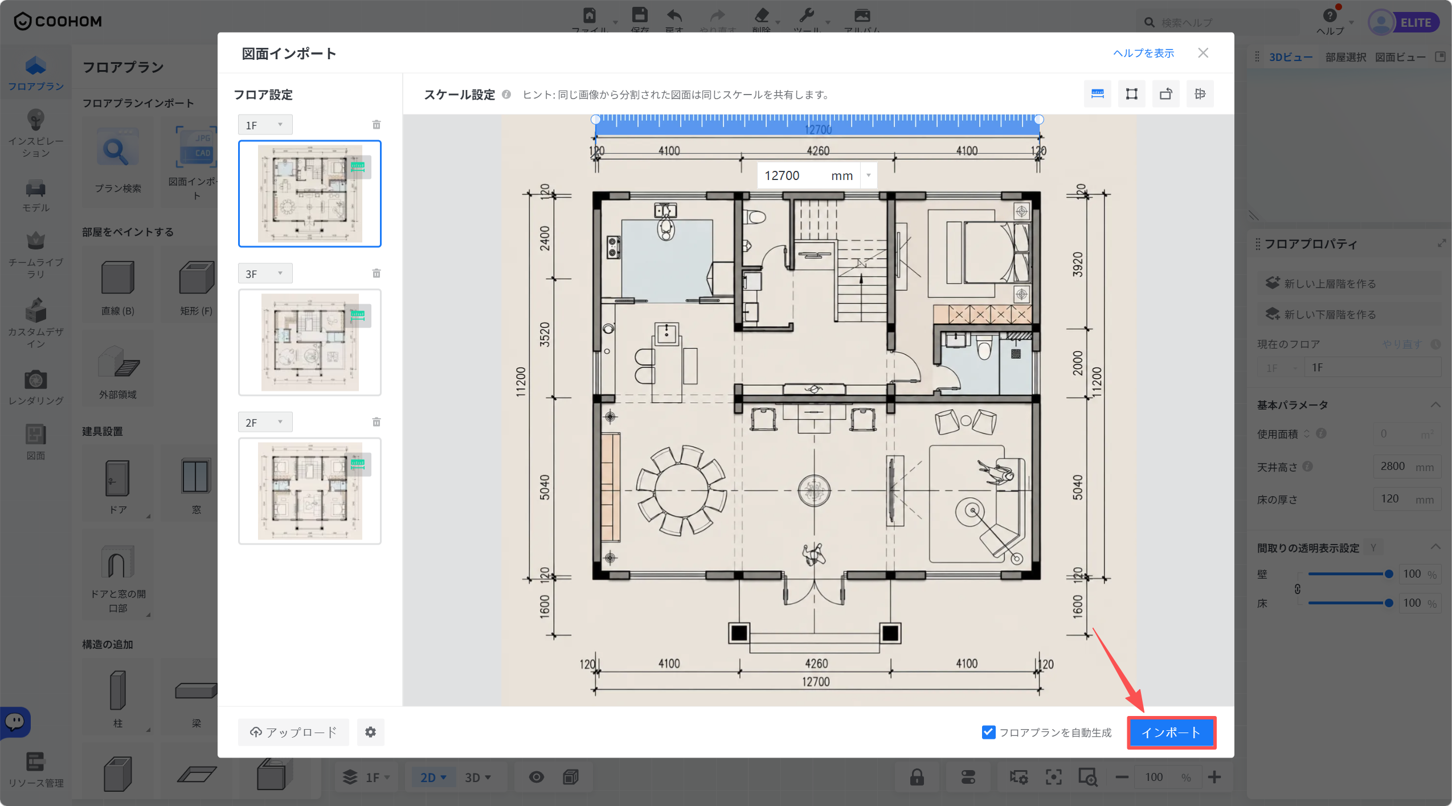Open the 1F floor dropdown
The width and height of the screenshot is (1452, 806).
[x=265, y=125]
